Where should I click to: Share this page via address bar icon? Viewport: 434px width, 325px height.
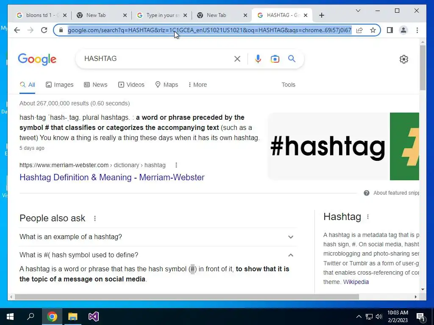pyautogui.click(x=359, y=30)
